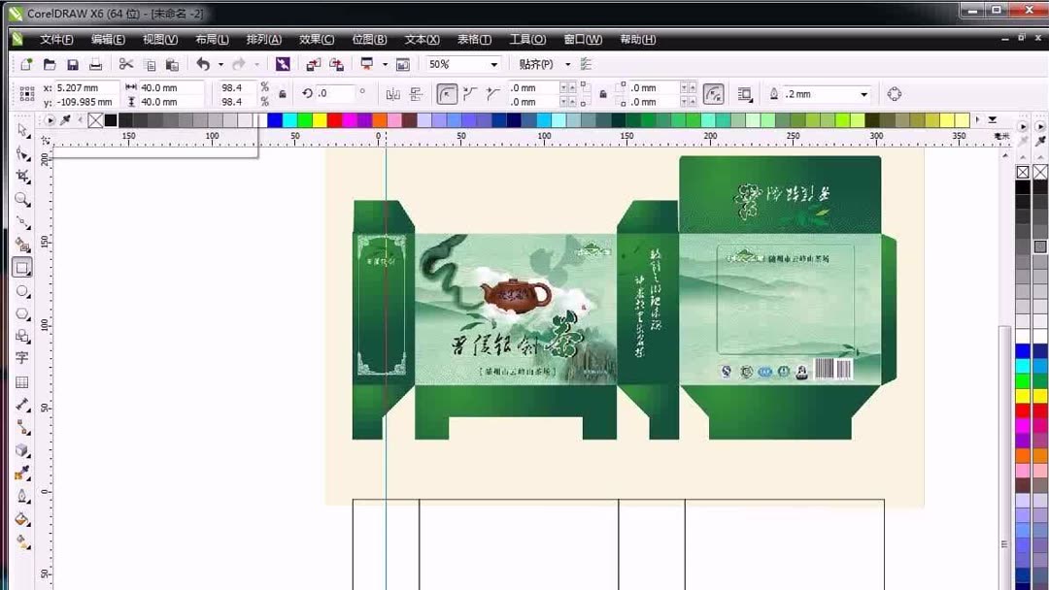Viewport: 1049px width, 590px height.
Task: Select the Shape tool
Action: 21,152
